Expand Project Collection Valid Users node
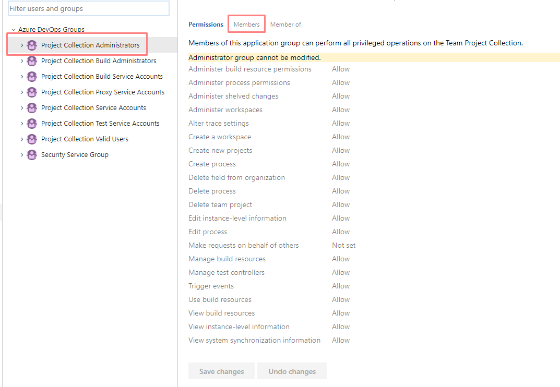 point(22,139)
